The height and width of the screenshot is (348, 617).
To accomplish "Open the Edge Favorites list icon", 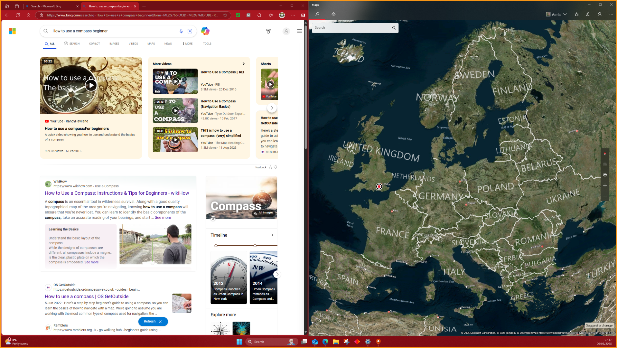I will pyautogui.click(x=271, y=15).
